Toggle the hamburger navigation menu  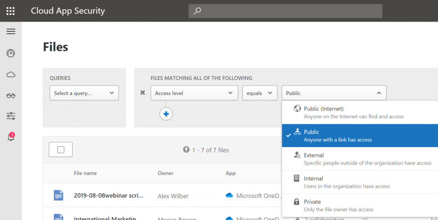[x=11, y=31]
